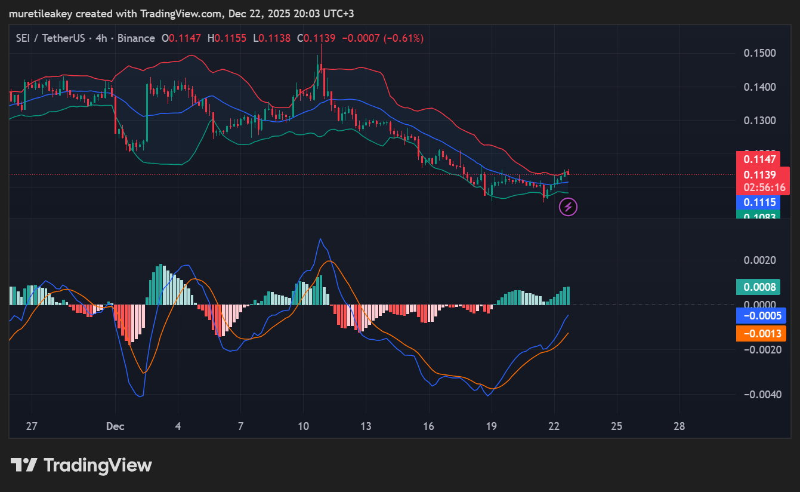Click the 0.1300 price scale label
The image size is (800, 492).
[x=759, y=121]
